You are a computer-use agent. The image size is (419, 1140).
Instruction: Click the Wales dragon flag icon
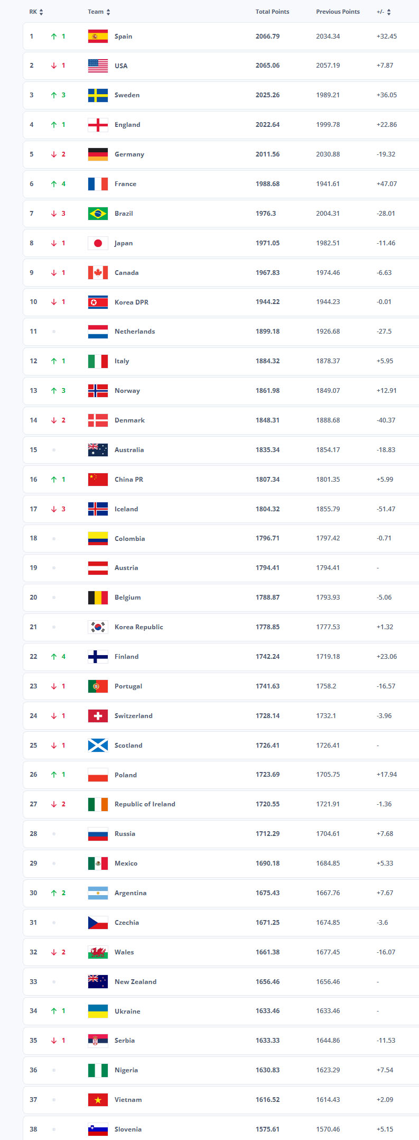pyautogui.click(x=98, y=952)
